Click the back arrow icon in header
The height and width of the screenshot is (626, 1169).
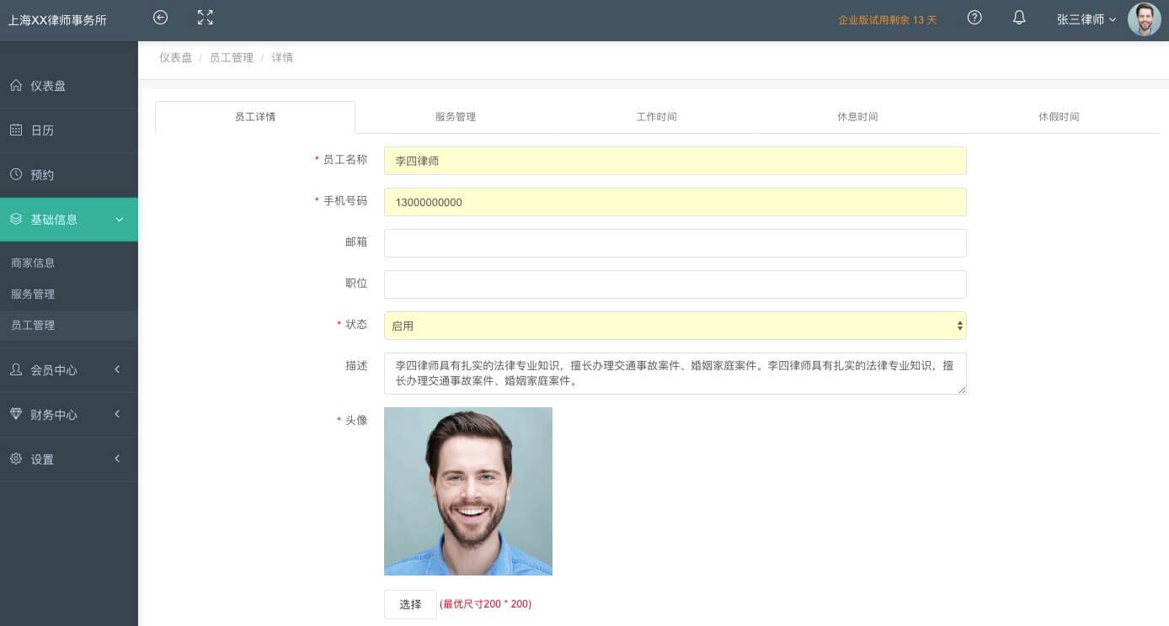click(160, 18)
